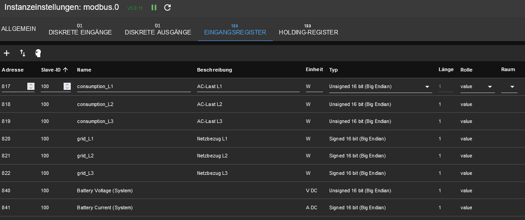Screen dimensions: 525x220
Task: Add a new register row
Action: click(7, 53)
